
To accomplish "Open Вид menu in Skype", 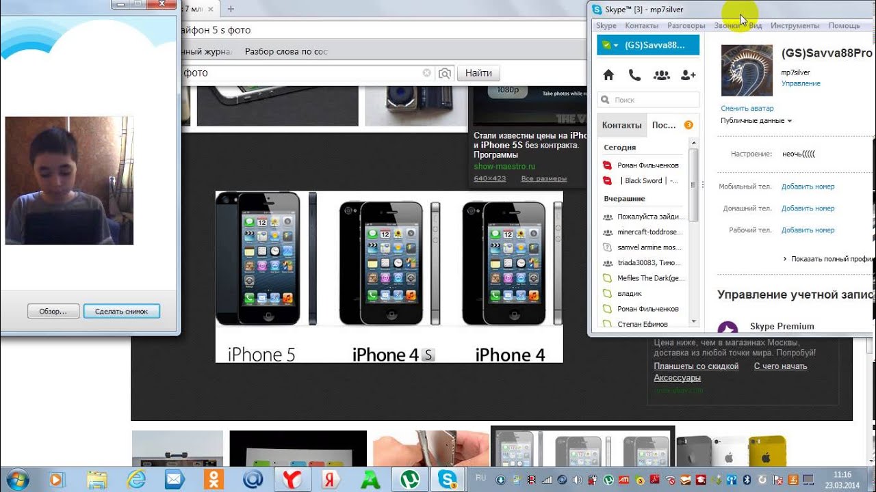I will [x=756, y=26].
